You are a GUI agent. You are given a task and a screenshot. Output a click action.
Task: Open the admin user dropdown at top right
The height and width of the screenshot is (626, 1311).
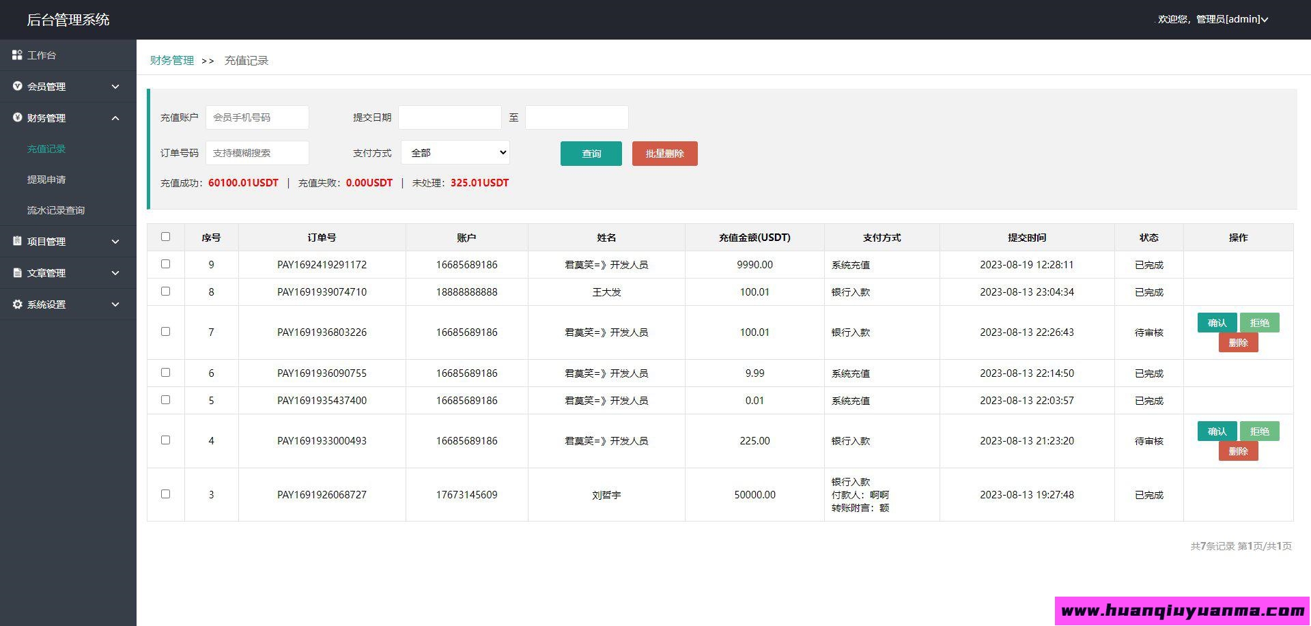[x=1213, y=19]
